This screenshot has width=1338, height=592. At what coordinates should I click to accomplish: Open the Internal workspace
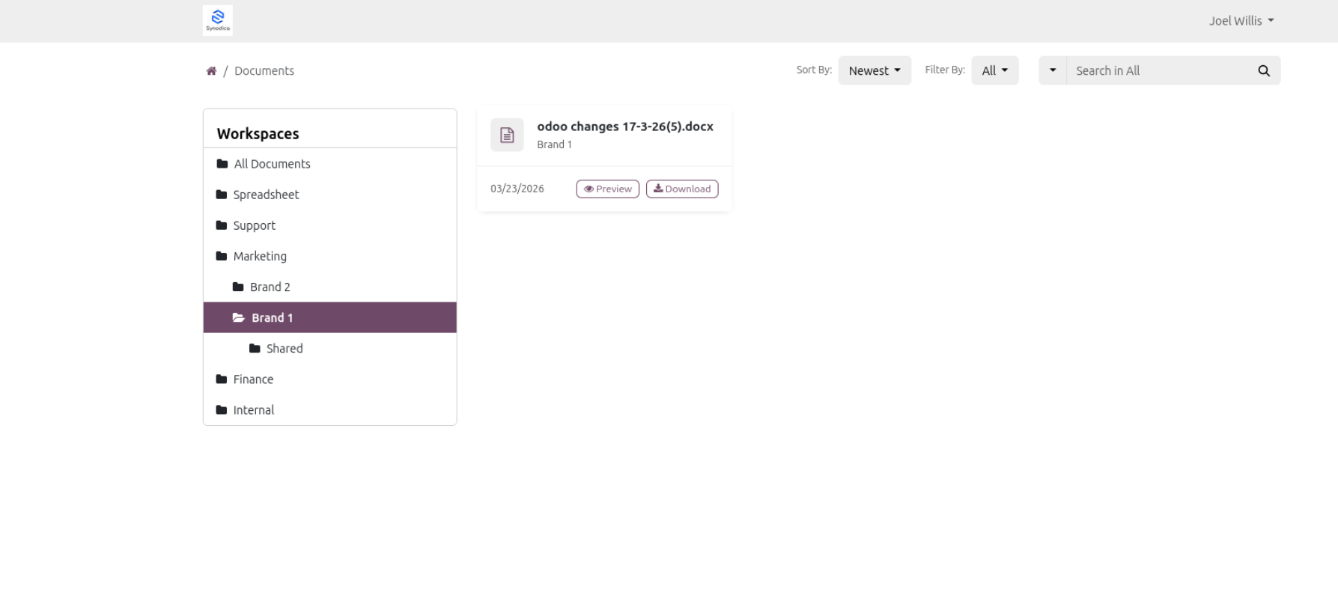329,409
